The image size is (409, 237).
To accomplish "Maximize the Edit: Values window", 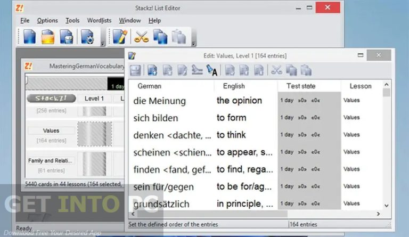I will pos(361,55).
